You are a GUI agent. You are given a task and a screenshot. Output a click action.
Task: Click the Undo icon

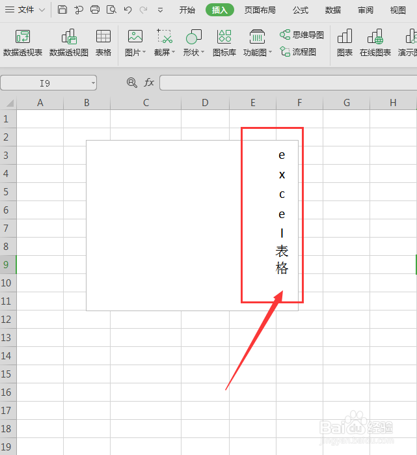[x=128, y=10]
